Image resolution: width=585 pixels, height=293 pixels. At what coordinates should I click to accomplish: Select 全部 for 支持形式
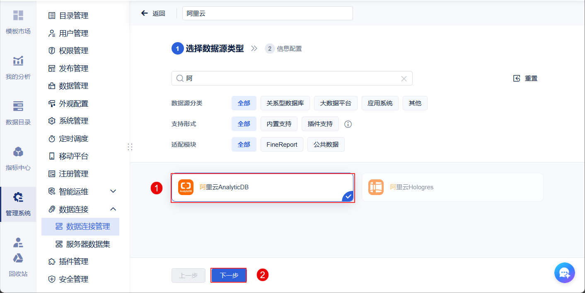[x=244, y=124]
